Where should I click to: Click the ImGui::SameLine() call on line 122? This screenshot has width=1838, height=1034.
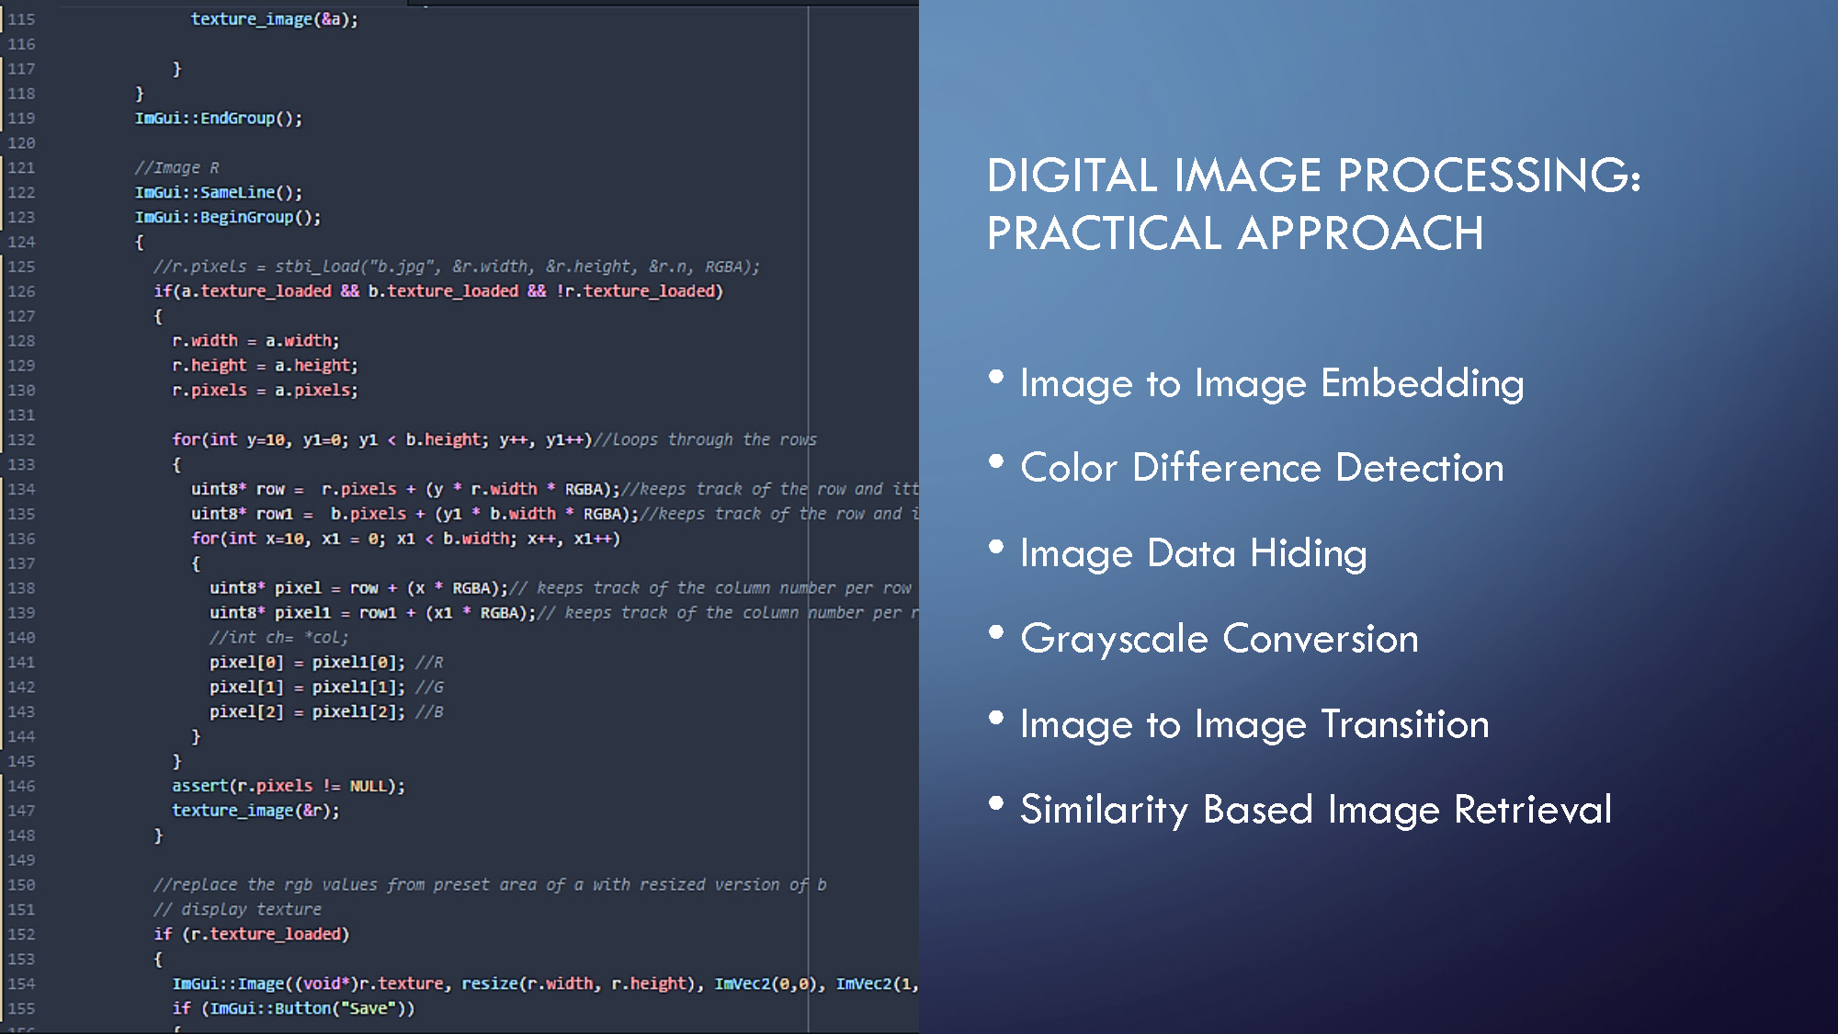tap(218, 192)
